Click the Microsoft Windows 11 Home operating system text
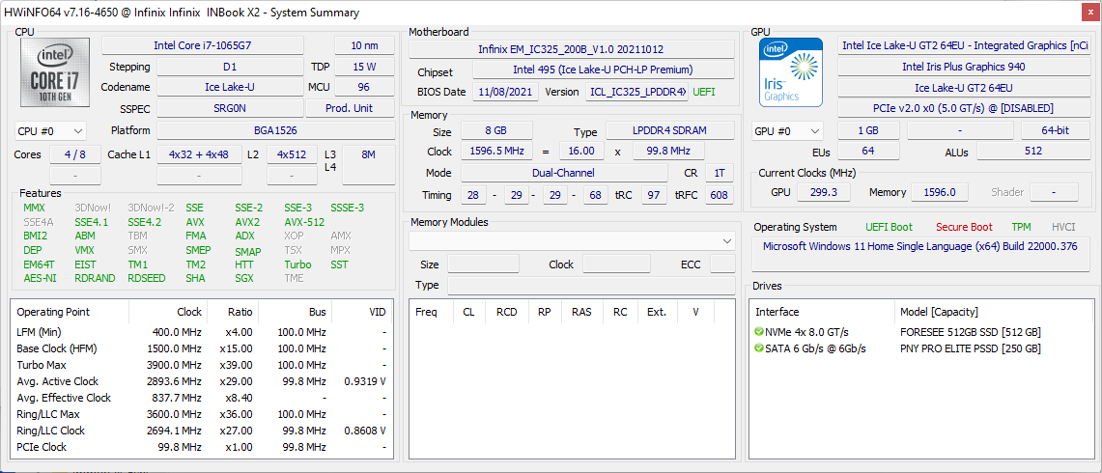 point(920,247)
